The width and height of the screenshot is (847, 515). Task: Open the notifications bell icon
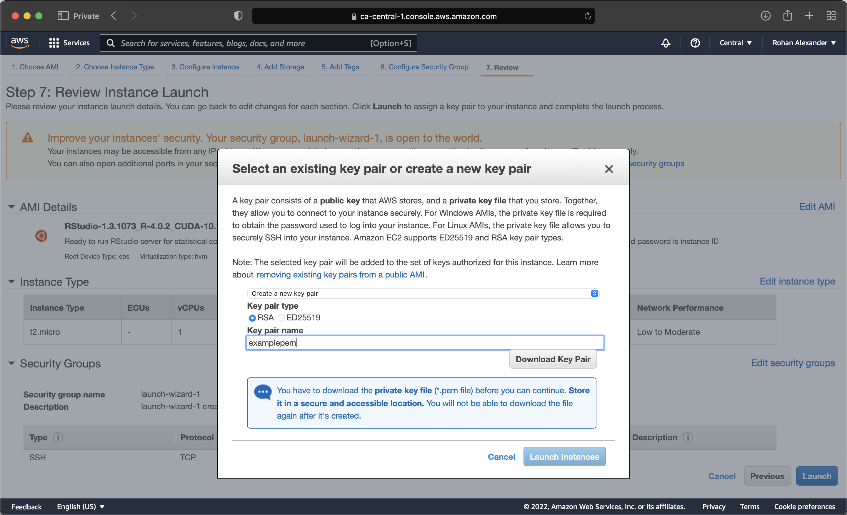[x=666, y=43]
